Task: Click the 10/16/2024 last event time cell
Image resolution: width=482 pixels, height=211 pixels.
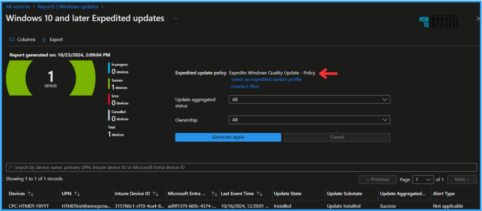Action: click(x=244, y=206)
